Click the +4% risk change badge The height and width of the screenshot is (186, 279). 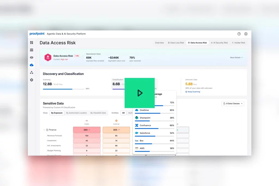click(x=77, y=56)
